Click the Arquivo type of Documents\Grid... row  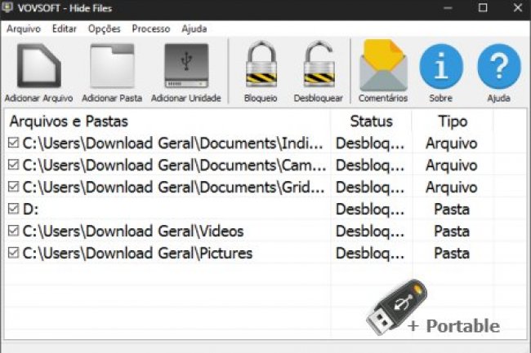tap(452, 188)
